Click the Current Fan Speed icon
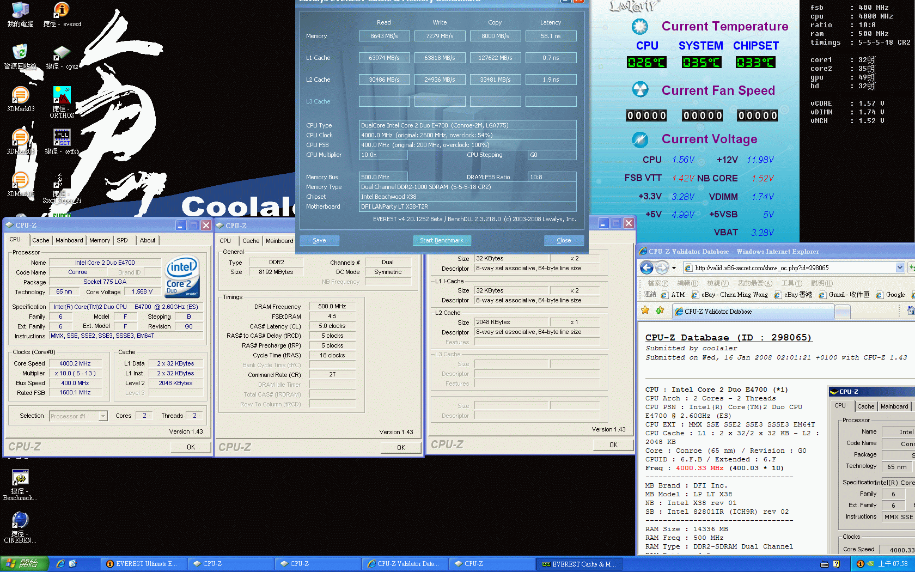Viewport: 915px width, 572px height. pos(640,89)
